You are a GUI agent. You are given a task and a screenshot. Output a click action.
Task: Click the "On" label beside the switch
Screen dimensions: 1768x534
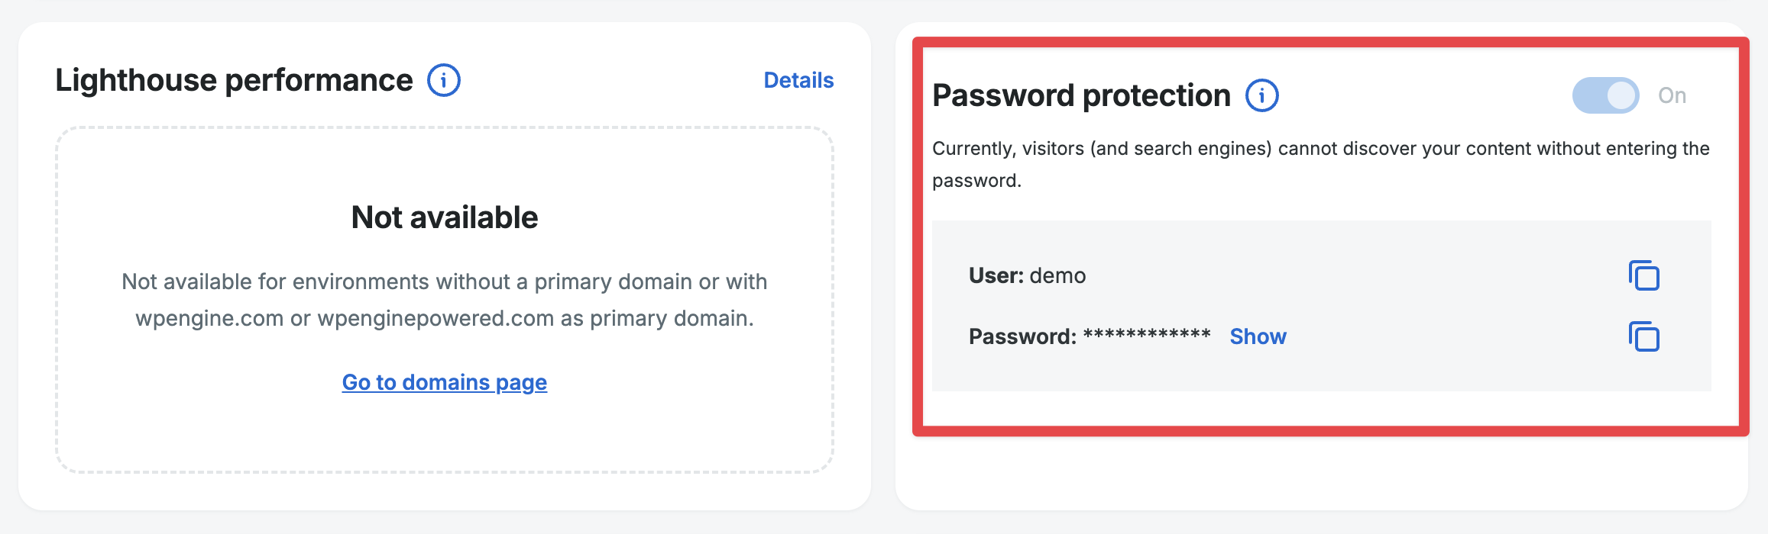[1672, 95]
